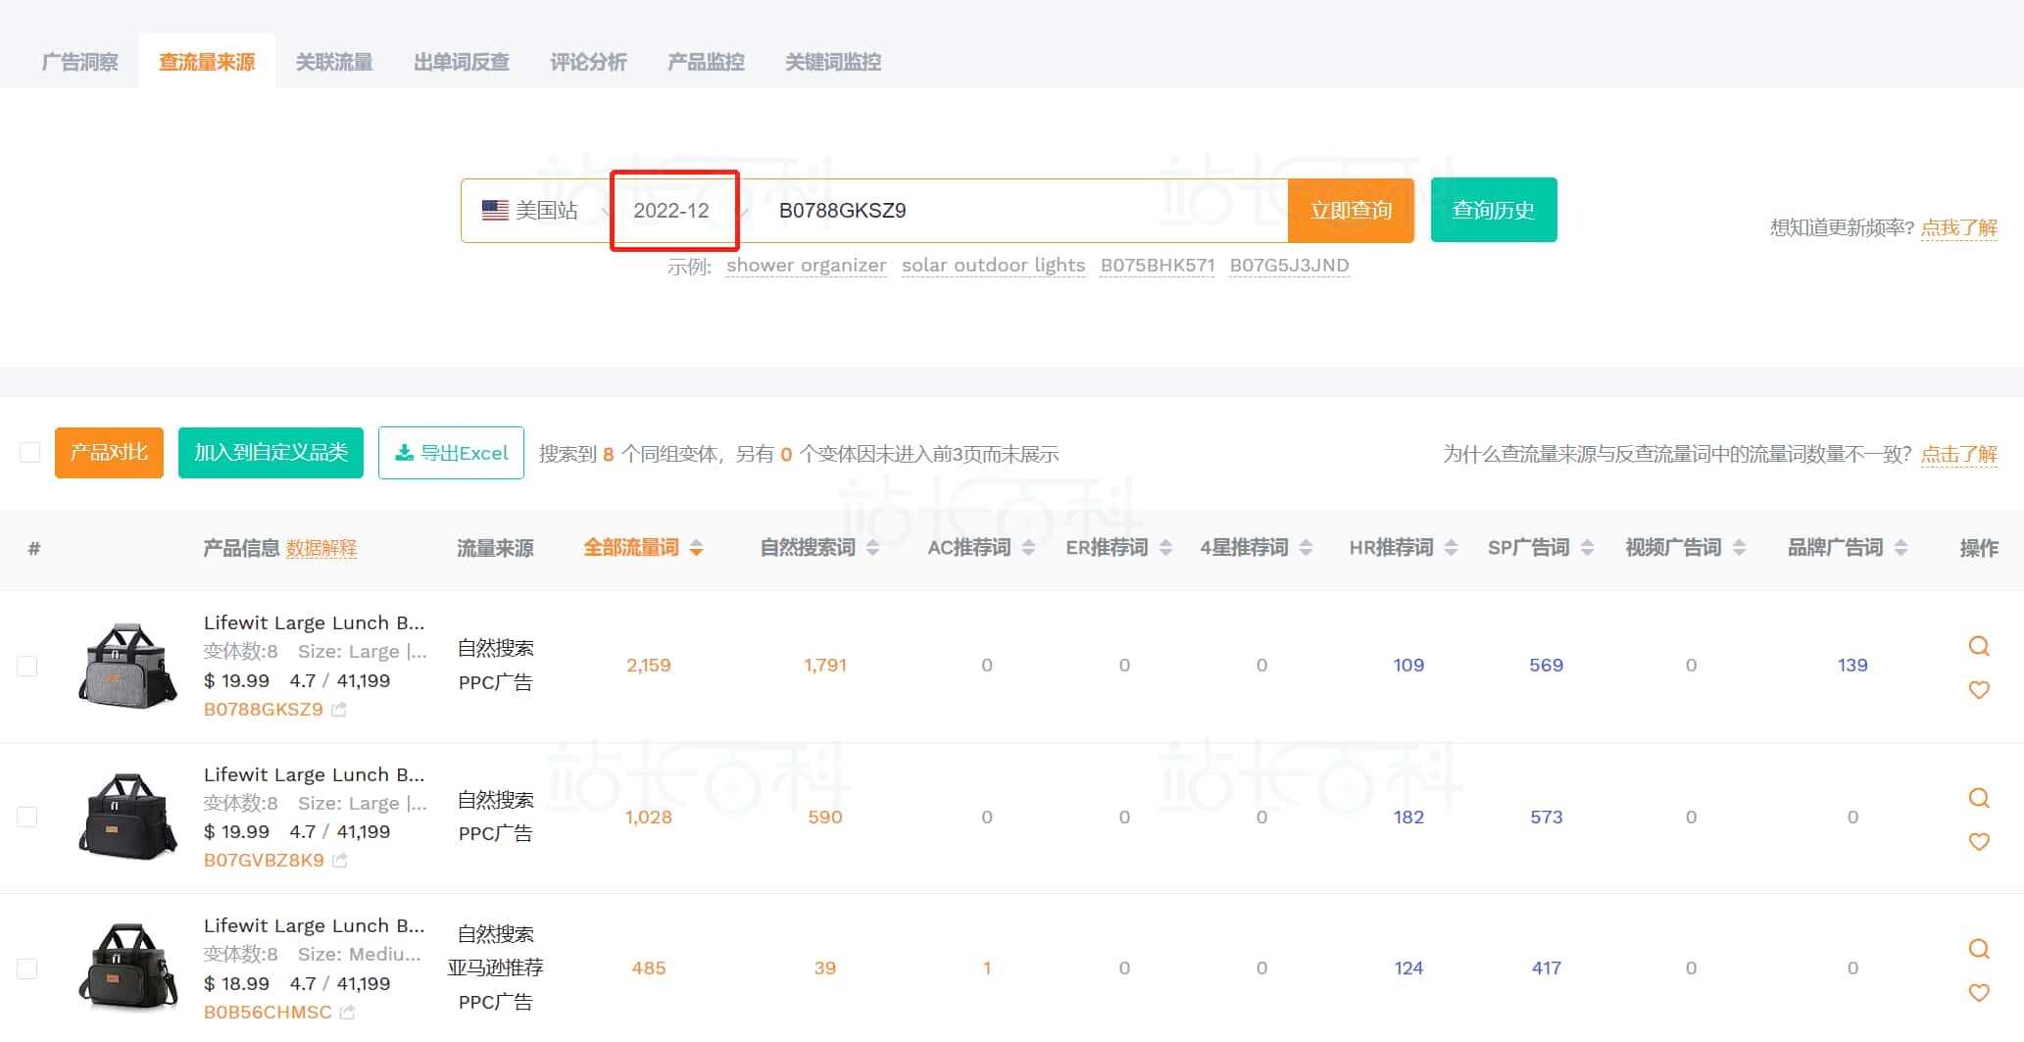Click the 立即查询 search button
2024x1042 pixels.
coord(1351,209)
